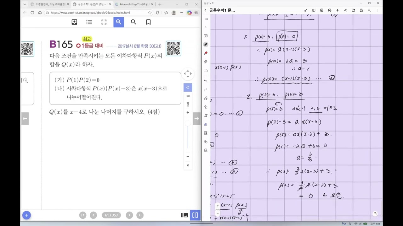Click the export icon in Notes toolbar
403x226 pixels.
click(353, 10)
